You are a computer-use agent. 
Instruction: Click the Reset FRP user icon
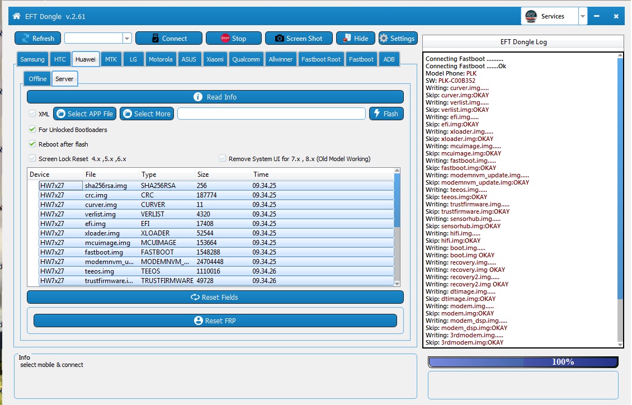(x=199, y=321)
